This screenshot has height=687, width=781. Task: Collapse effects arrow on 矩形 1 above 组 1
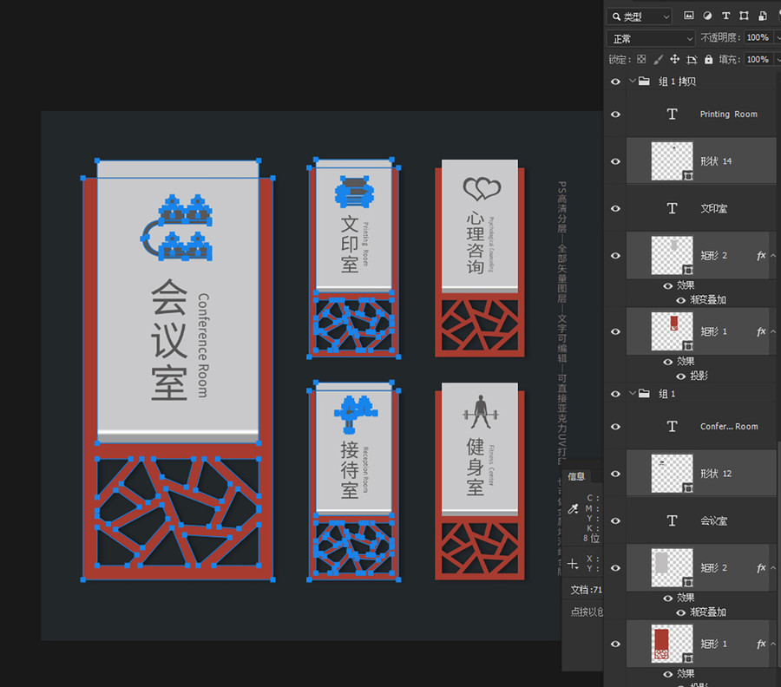(x=773, y=331)
